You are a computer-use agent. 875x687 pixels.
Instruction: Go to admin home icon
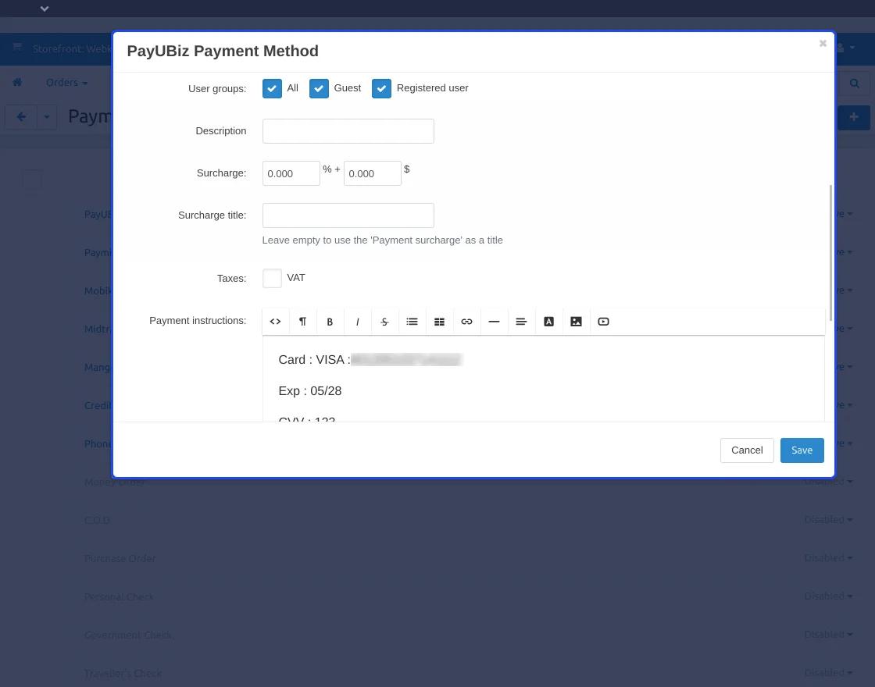pos(17,83)
